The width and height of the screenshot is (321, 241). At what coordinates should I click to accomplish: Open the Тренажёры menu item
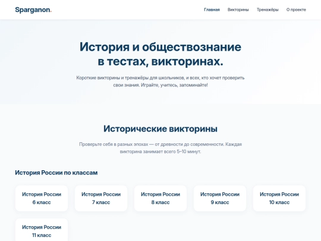pyautogui.click(x=267, y=10)
